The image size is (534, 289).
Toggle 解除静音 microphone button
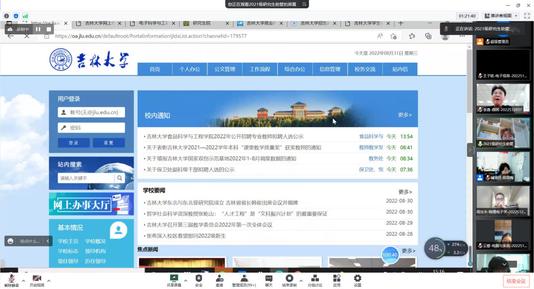[x=12, y=279]
